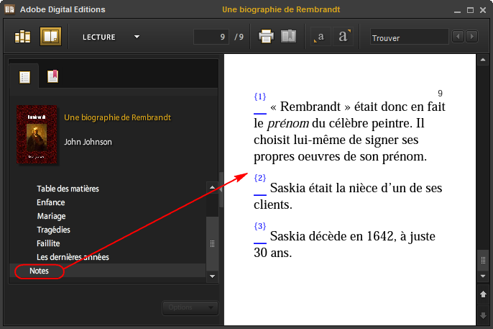The height and width of the screenshot is (329, 493).
Task: Go to next page arrow button
Action: coord(483,315)
